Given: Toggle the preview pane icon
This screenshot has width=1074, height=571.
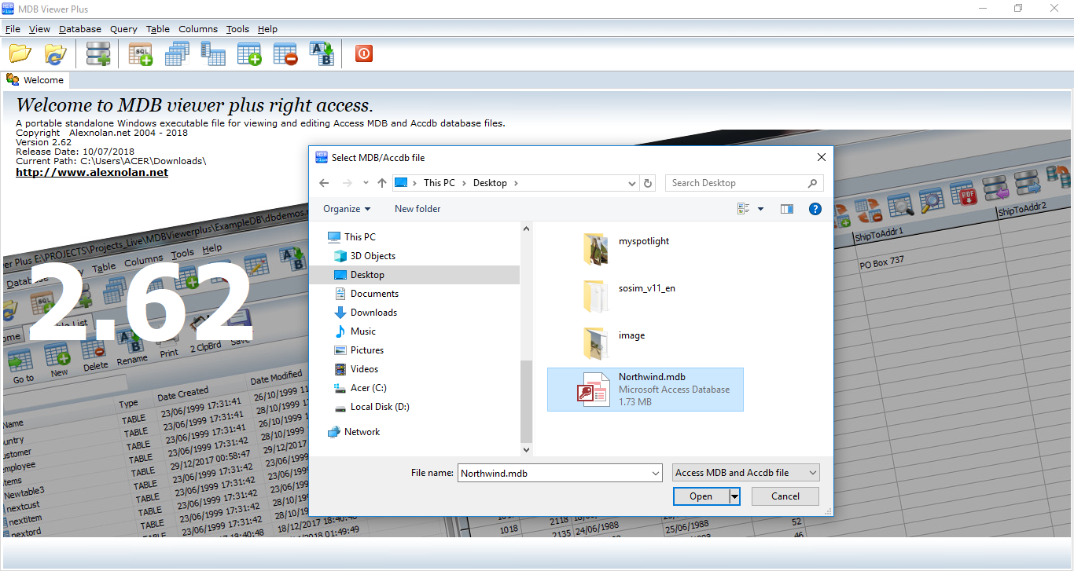Looking at the screenshot, I should (x=787, y=209).
